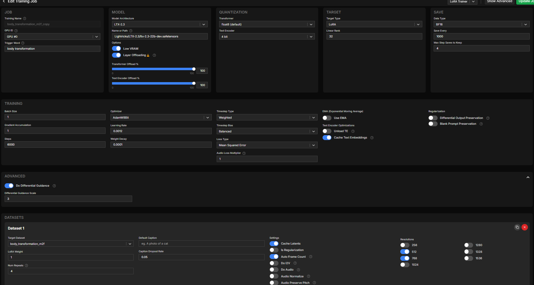The image size is (534, 285).
Task: Duplicate Dataset 1 with the copy icon
Action: (x=517, y=227)
